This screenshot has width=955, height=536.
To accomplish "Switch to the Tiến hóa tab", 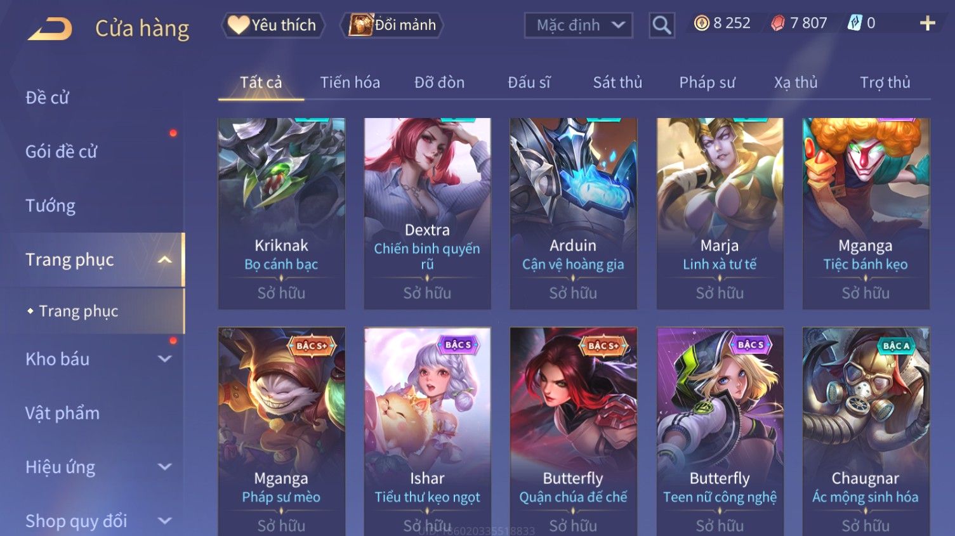I will point(350,82).
